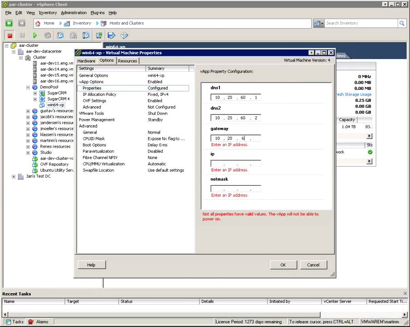Click the Studio resource pool icon
Viewport: 410px width, 327px height.
(35, 153)
